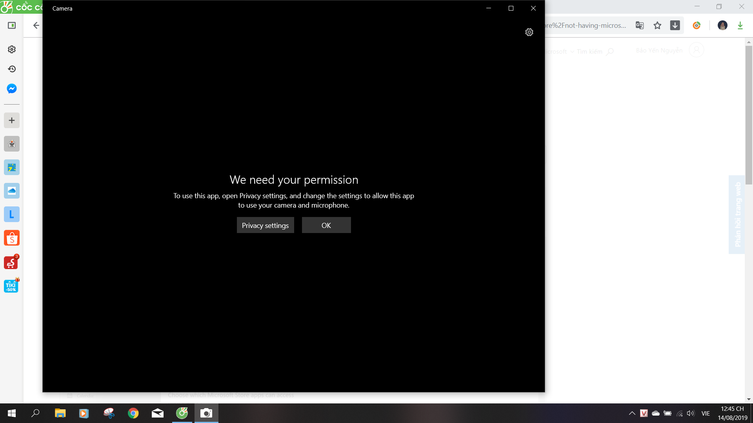753x423 pixels.
Task: Open Shopee sidebar shortcut
Action: 12,238
